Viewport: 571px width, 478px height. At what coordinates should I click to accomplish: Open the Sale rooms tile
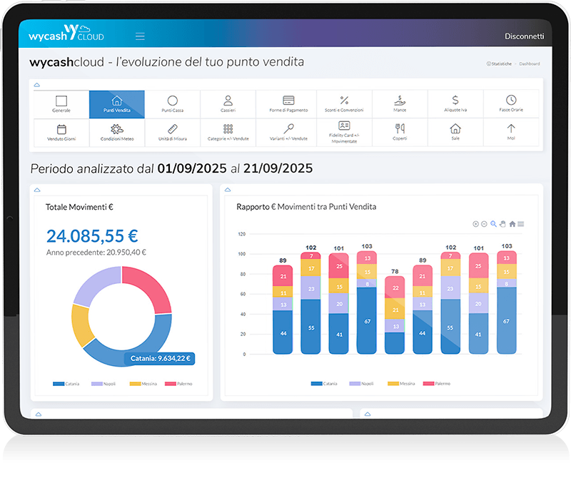point(455,133)
